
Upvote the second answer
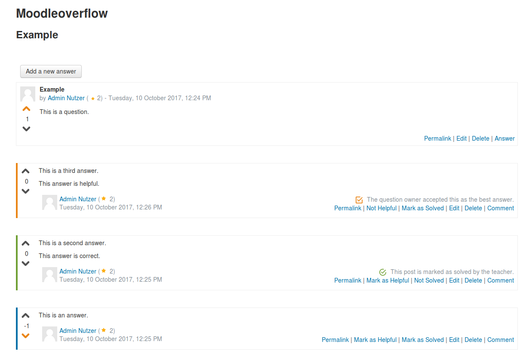click(x=25, y=243)
